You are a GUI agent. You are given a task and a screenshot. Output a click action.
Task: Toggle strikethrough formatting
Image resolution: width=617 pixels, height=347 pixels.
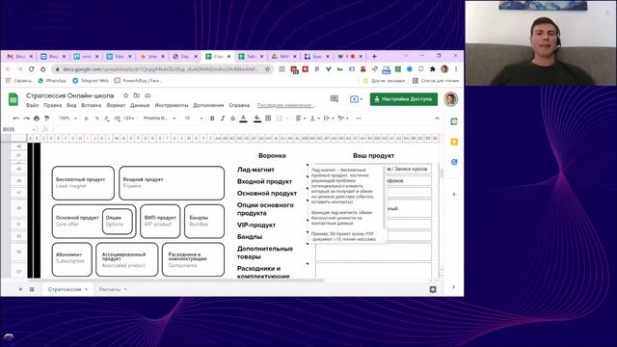[x=232, y=118]
